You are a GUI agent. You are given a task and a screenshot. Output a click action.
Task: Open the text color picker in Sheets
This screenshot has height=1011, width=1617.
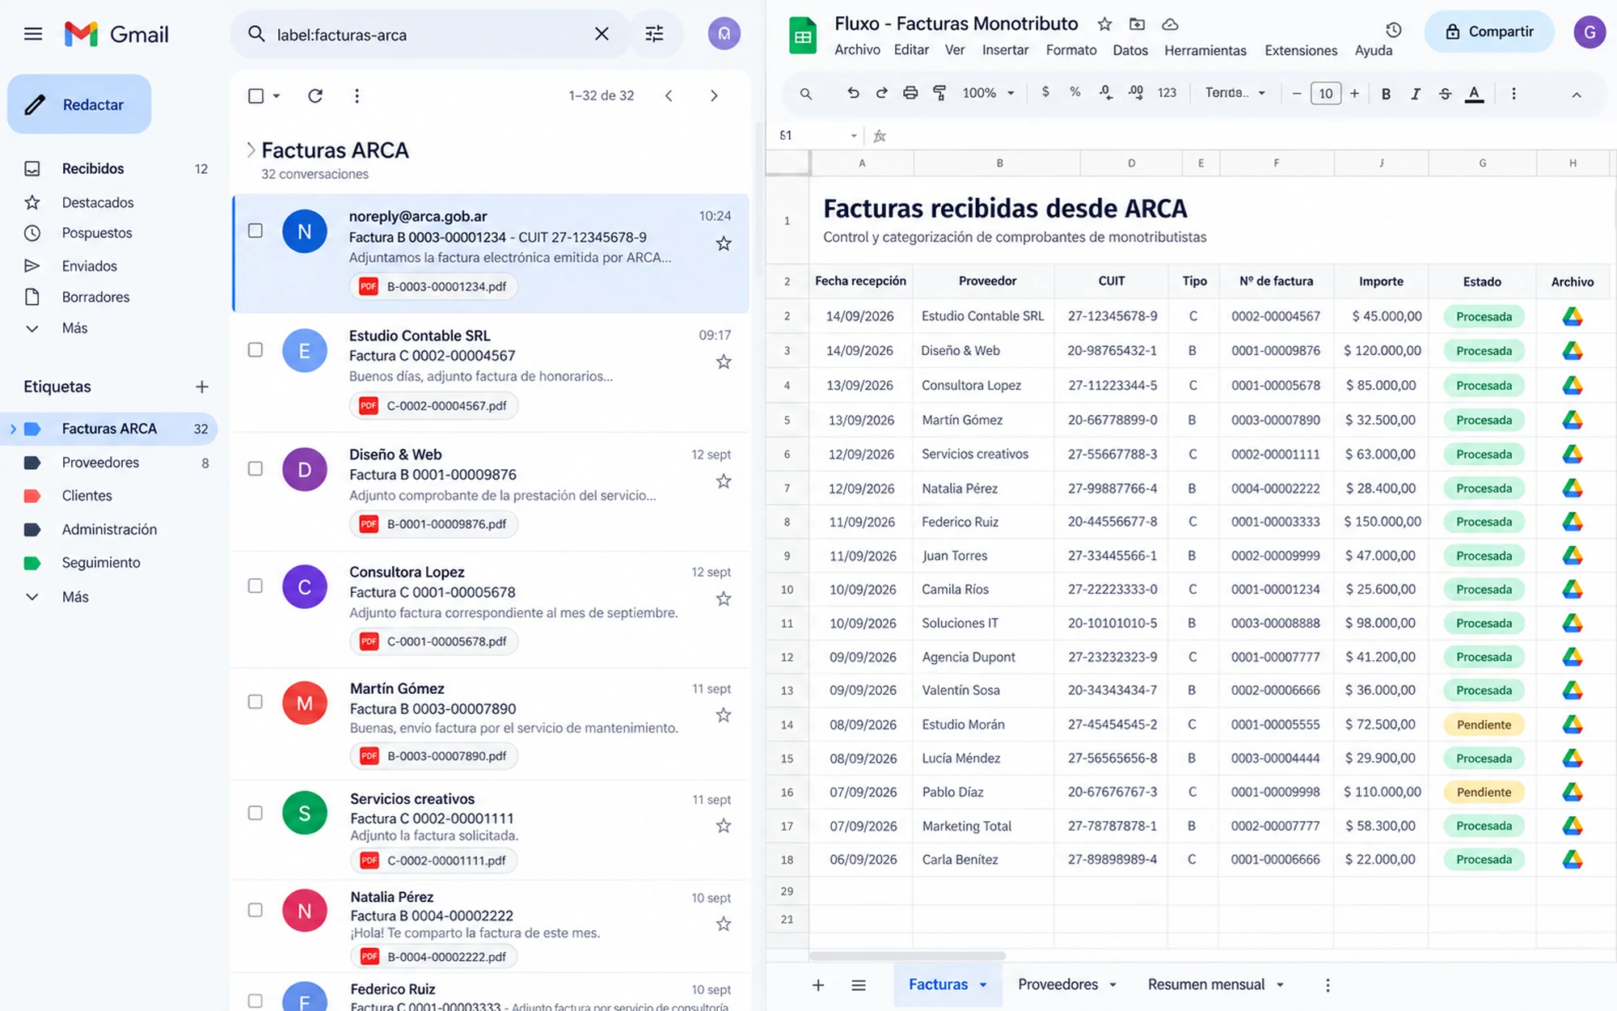[x=1475, y=94]
